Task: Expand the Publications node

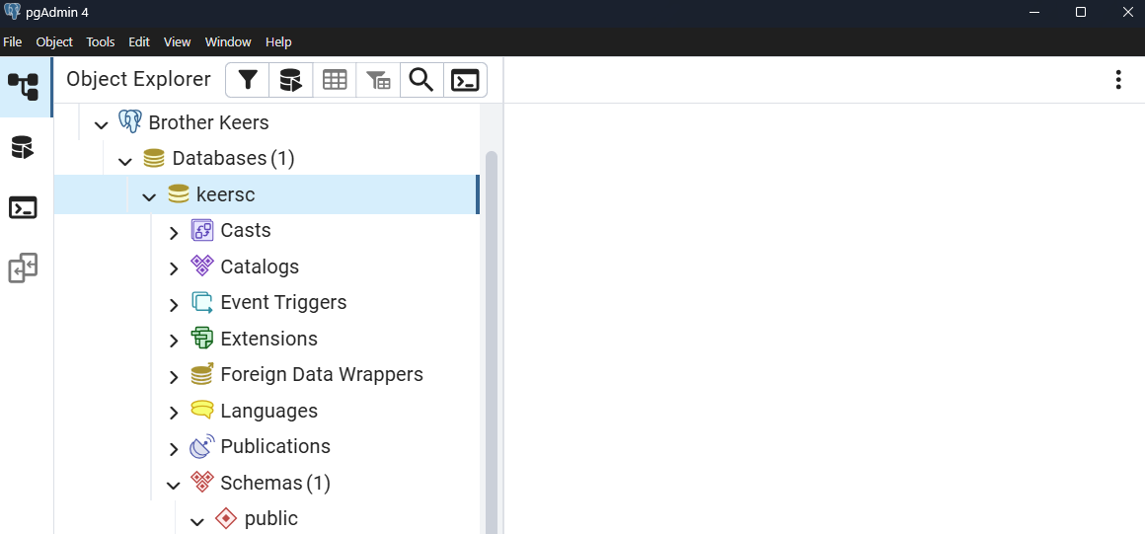Action: coord(174,448)
